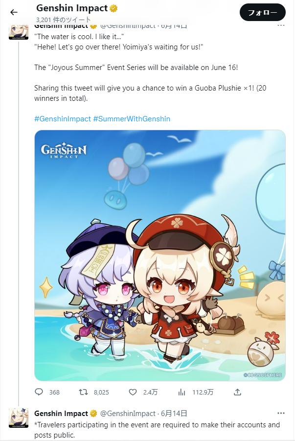Open the reply icon with 368 replies
The image size is (295, 441).
(x=39, y=392)
